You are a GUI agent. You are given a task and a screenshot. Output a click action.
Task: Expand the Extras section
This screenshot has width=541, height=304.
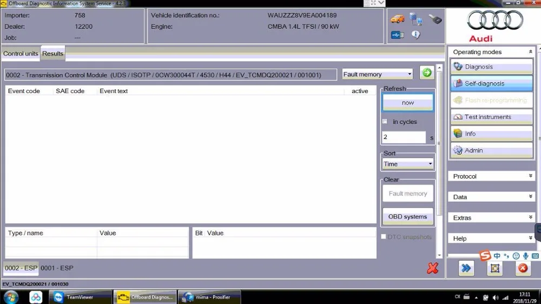pos(491,218)
